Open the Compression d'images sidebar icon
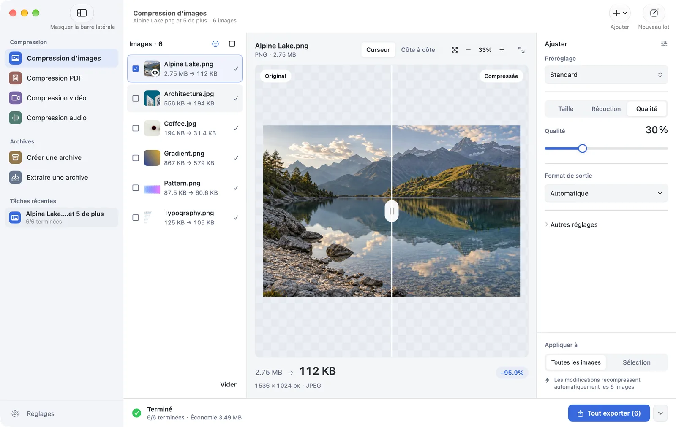Screen dimensions: 676x427 [x=16, y=58]
